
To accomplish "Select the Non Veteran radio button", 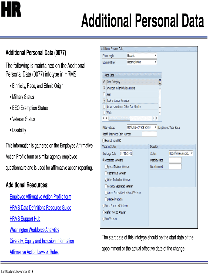I will [103, 219].
